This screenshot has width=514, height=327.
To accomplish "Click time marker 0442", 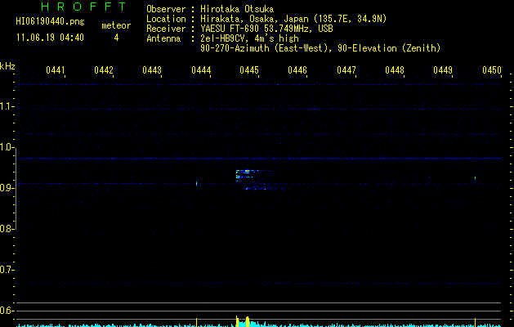I will [x=104, y=70].
